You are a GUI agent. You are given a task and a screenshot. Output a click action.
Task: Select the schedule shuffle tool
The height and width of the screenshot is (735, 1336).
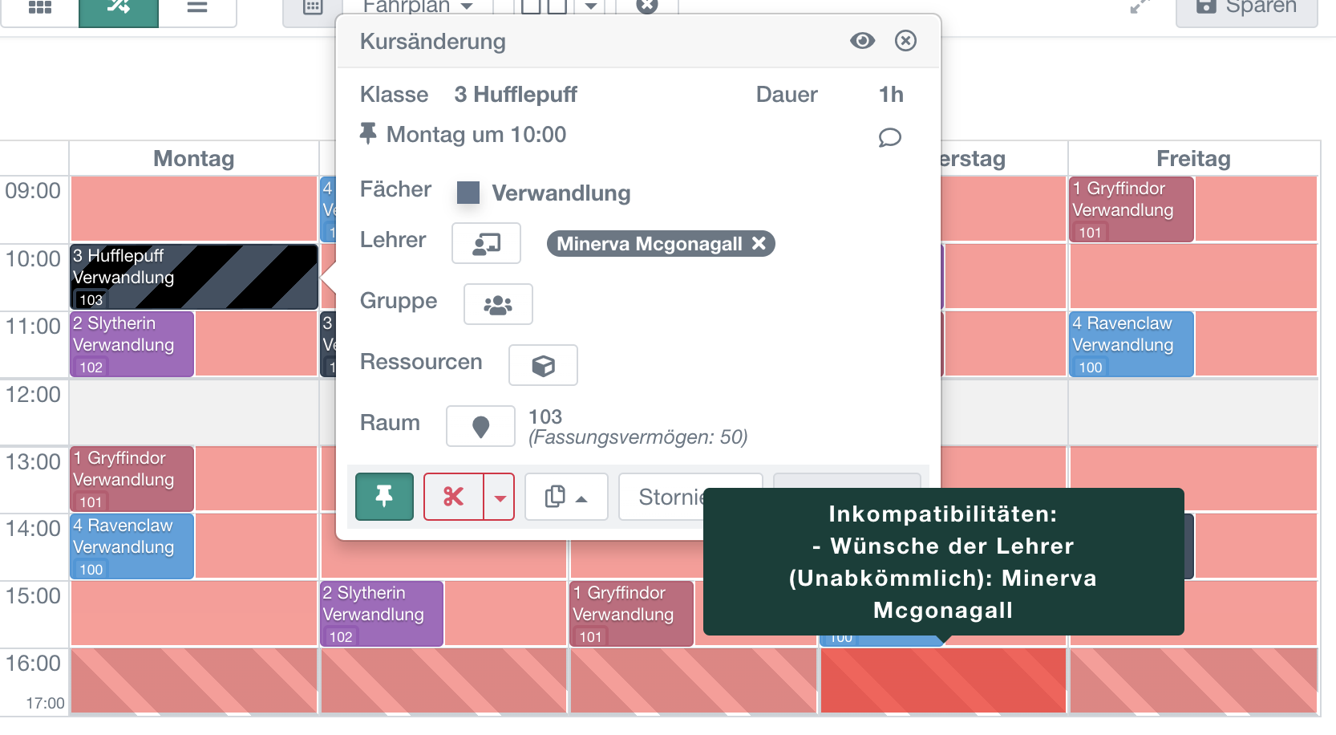(x=119, y=6)
